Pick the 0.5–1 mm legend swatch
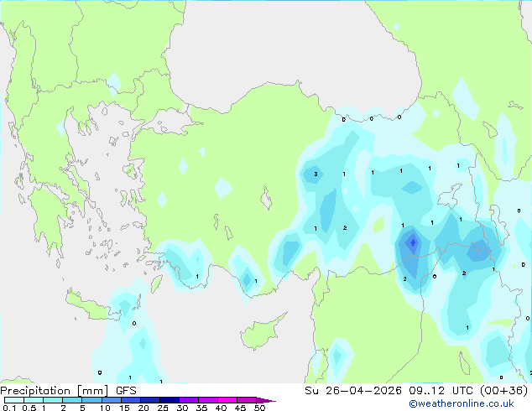Image resolution: width=532 pixels, height=411 pixels. point(34,400)
